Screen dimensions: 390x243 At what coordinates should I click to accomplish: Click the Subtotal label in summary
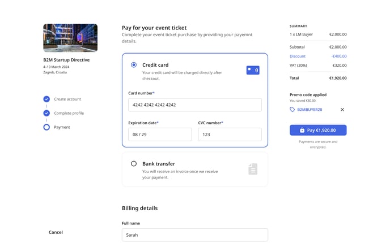click(x=297, y=47)
